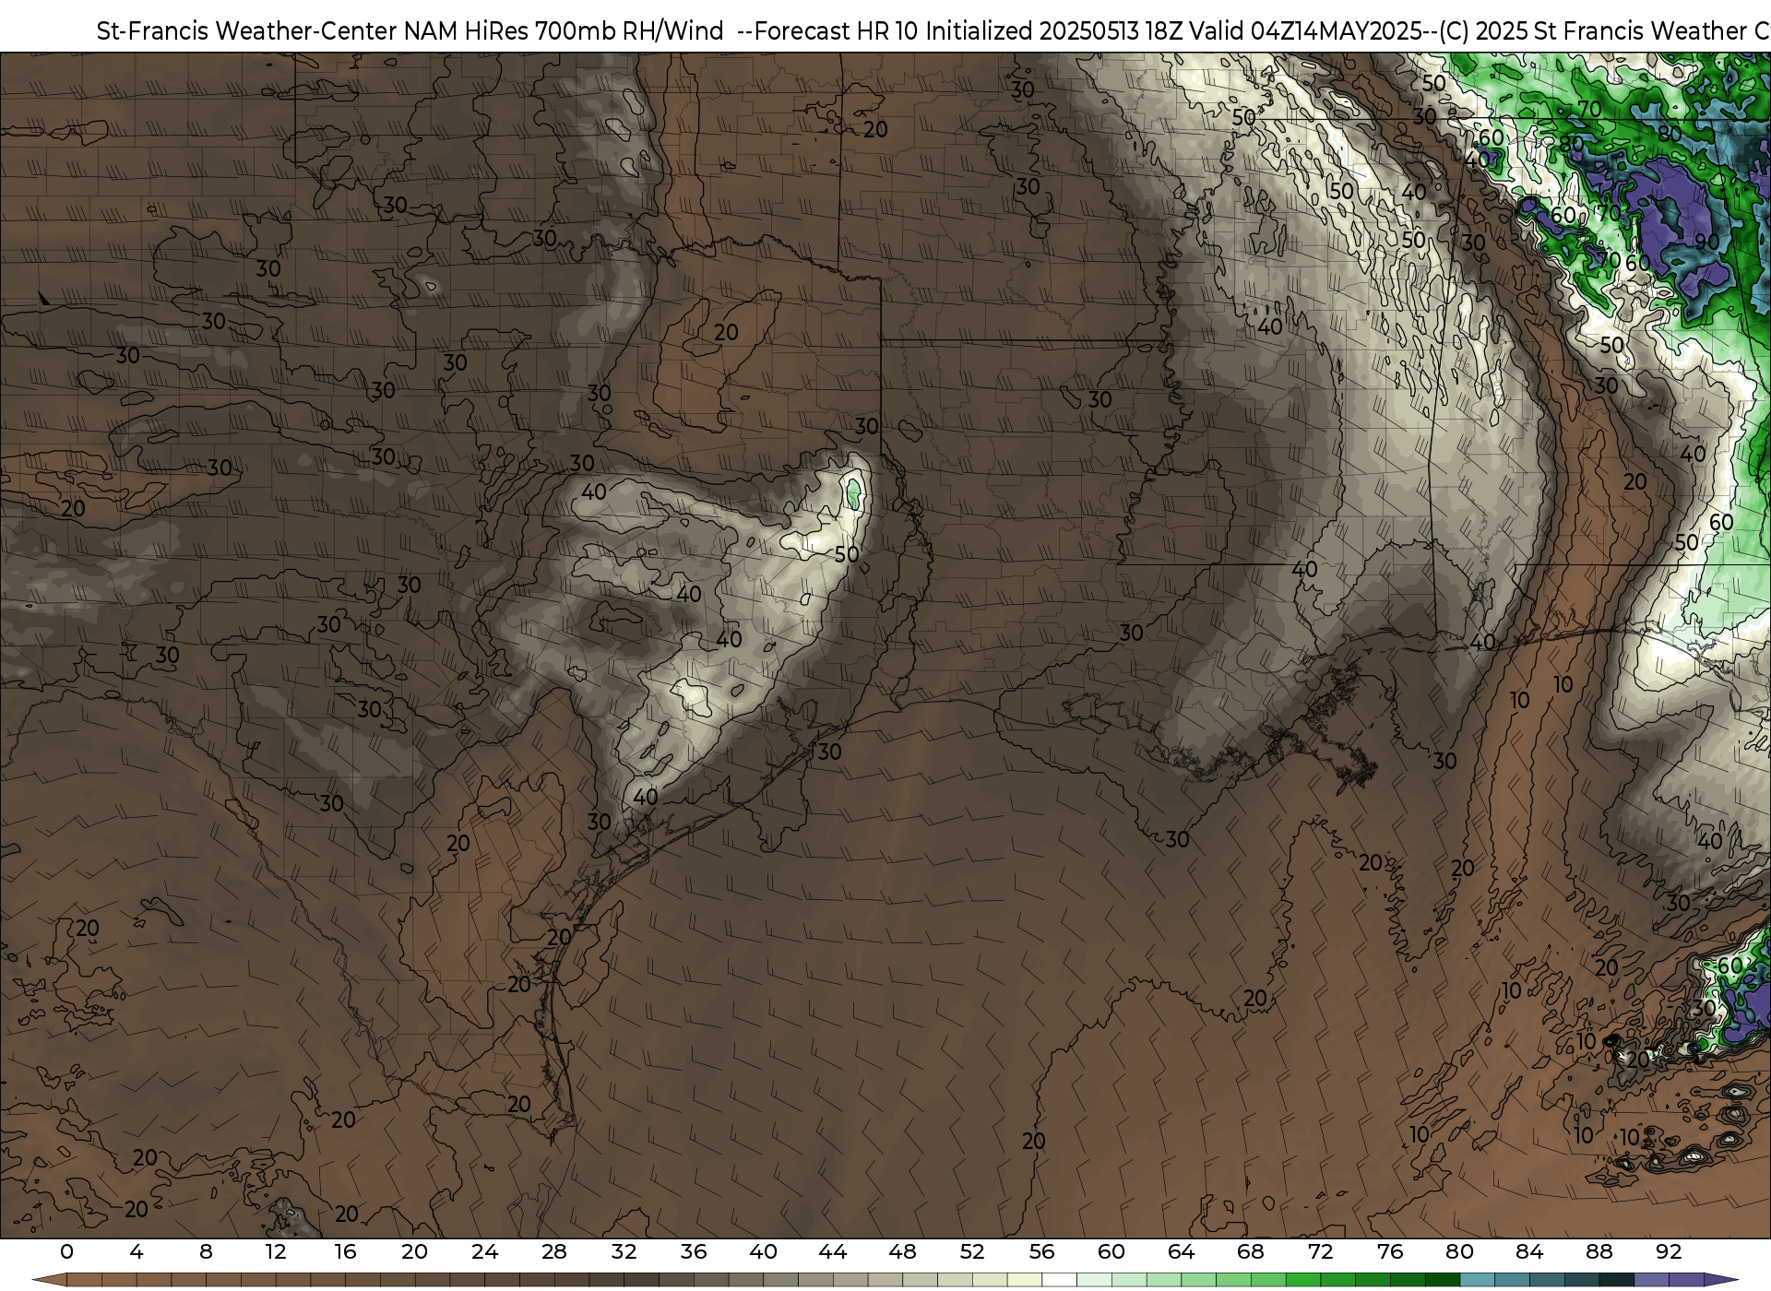This screenshot has width=1771, height=1291.
Task: Click the colorbar label 84
Action: tap(1529, 1252)
